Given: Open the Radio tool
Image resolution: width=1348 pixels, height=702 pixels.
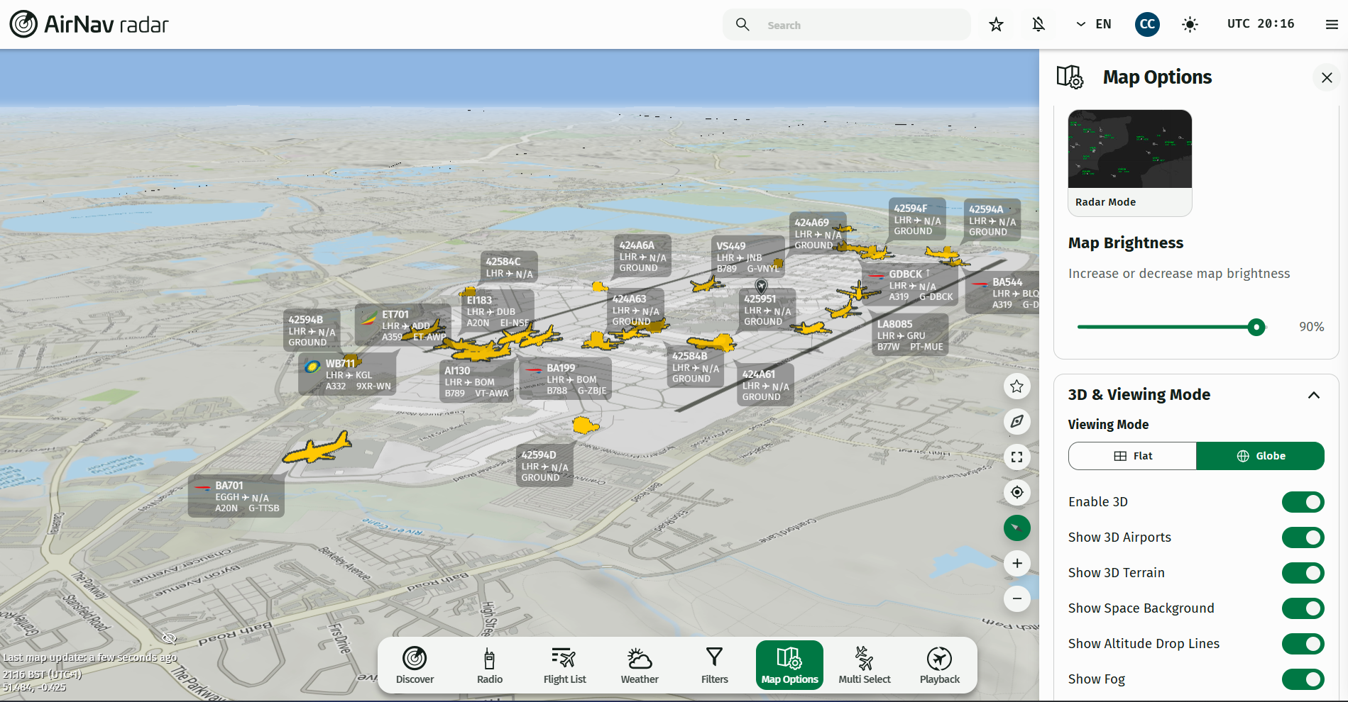Looking at the screenshot, I should (x=490, y=665).
